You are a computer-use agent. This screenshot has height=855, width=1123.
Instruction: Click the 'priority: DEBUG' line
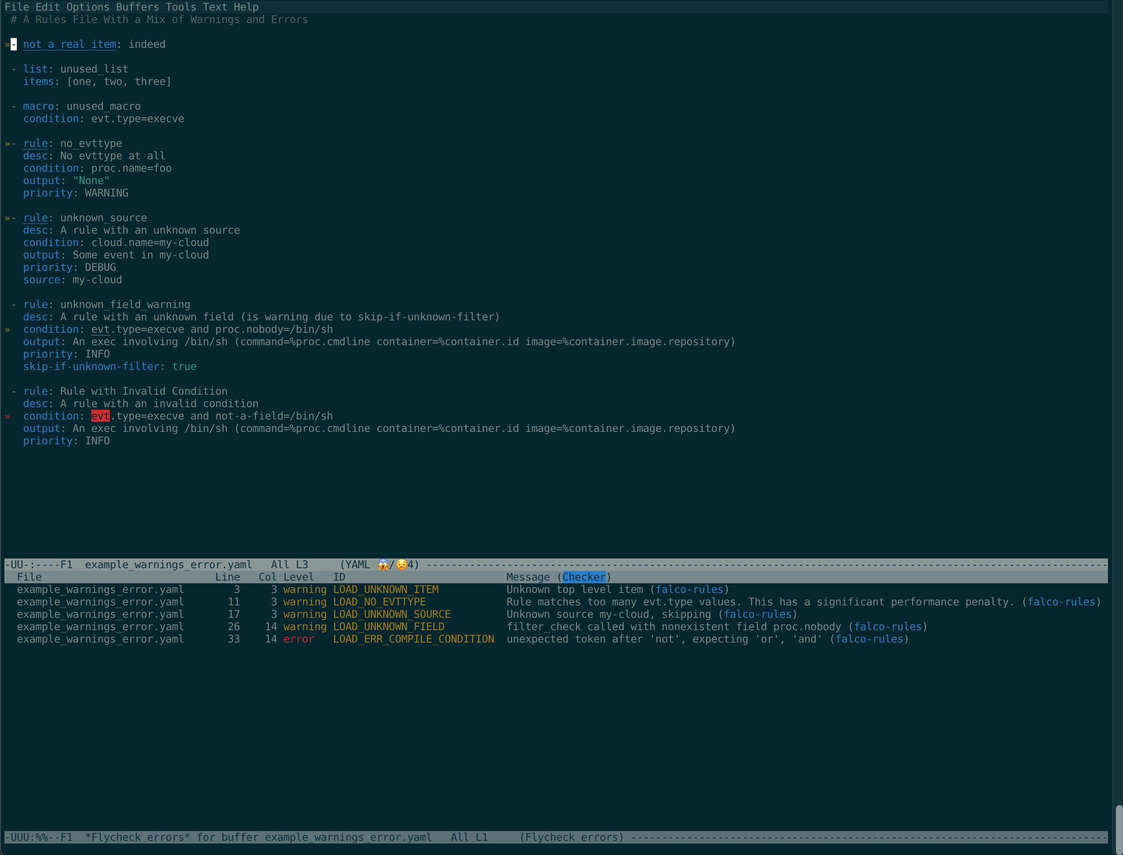[69, 268]
